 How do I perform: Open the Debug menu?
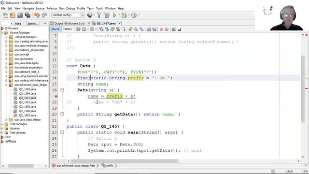point(70,8)
